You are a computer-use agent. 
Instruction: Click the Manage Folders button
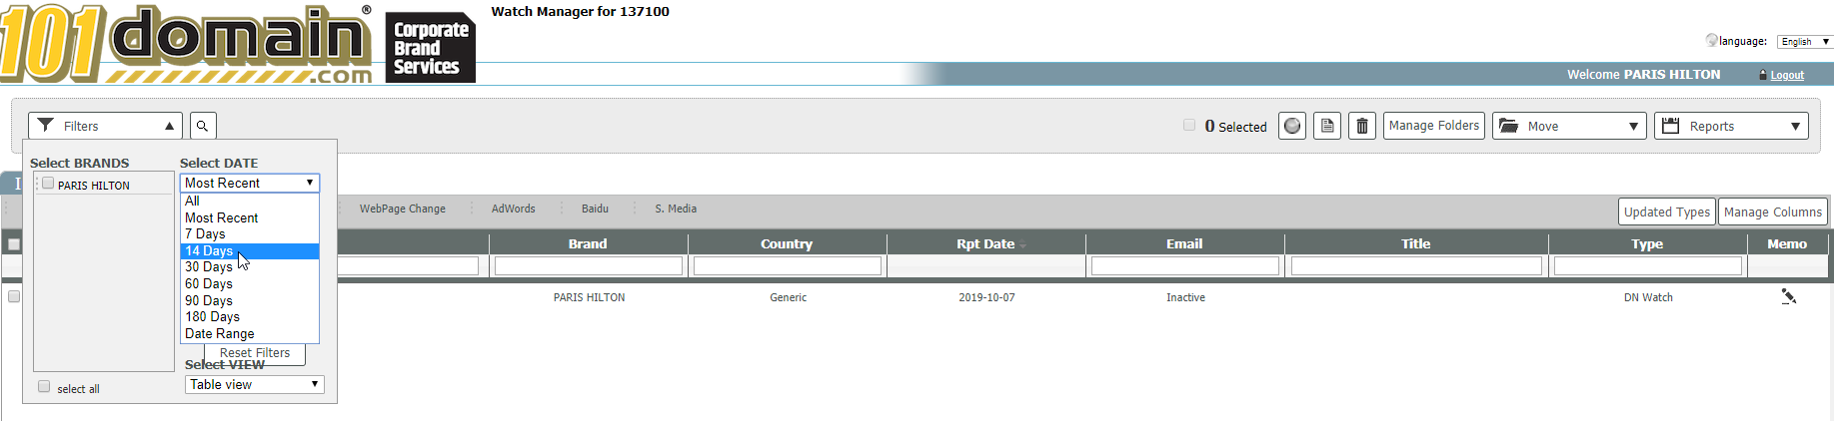pos(1433,126)
